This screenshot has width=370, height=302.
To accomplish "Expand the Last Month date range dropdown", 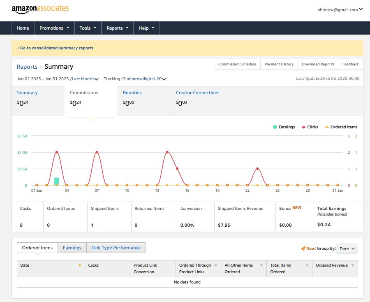I will (85, 79).
